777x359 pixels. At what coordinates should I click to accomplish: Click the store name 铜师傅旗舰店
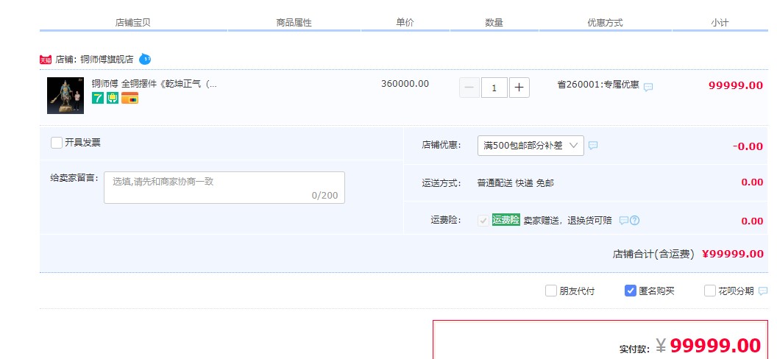pyautogui.click(x=107, y=60)
